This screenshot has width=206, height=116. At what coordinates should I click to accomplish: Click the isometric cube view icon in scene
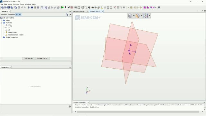pos(130,16)
